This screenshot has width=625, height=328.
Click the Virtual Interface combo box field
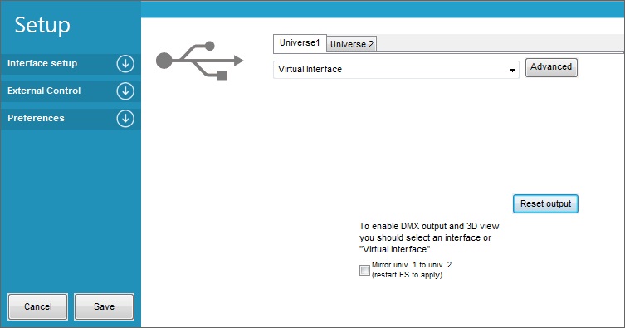coord(396,70)
